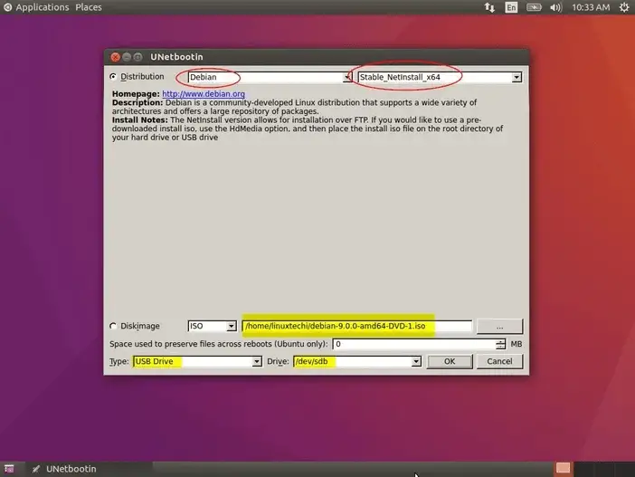
Task: Click the browse button labeled three dots
Action: click(499, 326)
